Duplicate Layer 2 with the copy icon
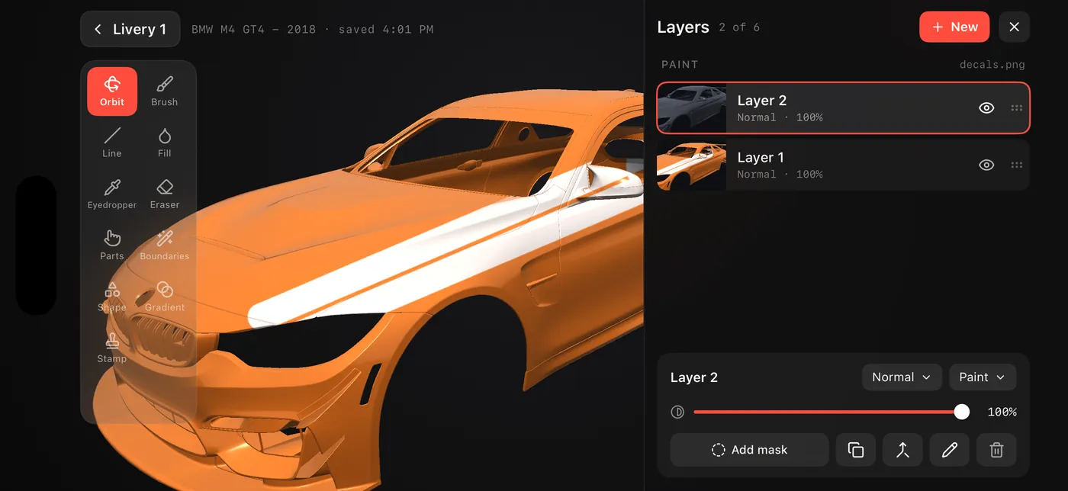This screenshot has height=491, width=1068. (x=856, y=450)
